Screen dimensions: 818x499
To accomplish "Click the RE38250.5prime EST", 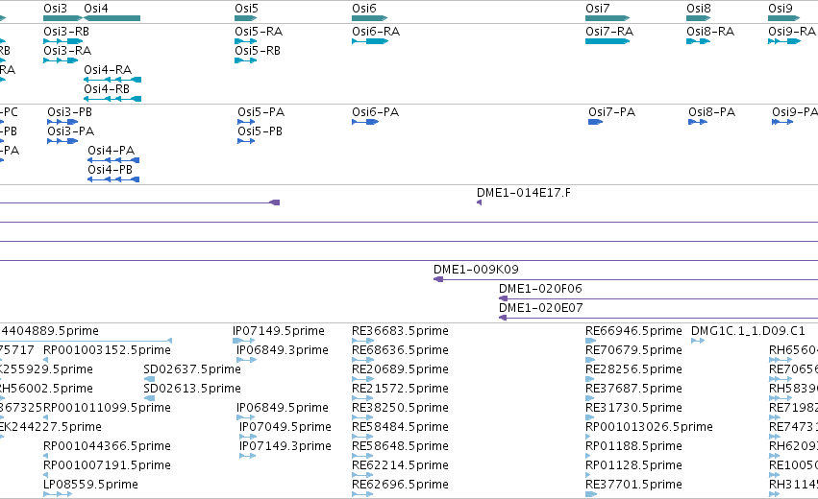I will pyautogui.click(x=362, y=417).
